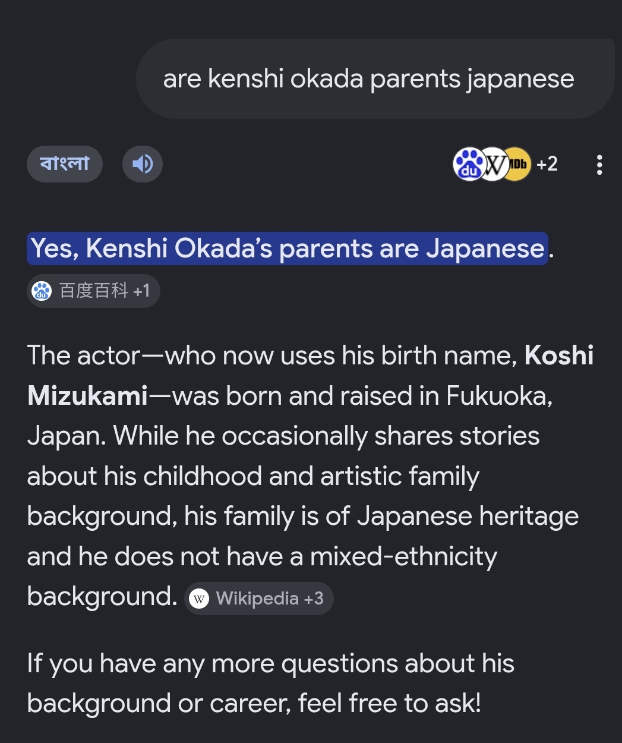Click the Baidu paw icon in 百度百科 chip
The image size is (622, 743).
click(42, 291)
